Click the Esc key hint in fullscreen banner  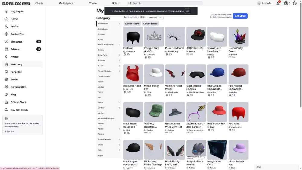[188, 11]
